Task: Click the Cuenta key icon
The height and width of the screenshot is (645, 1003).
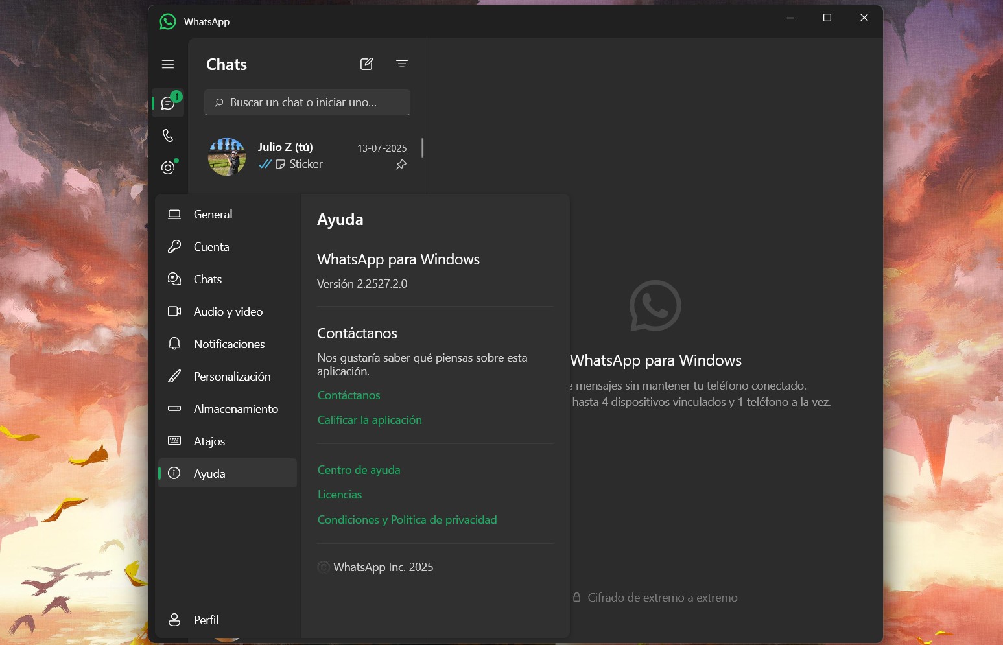Action: (174, 246)
